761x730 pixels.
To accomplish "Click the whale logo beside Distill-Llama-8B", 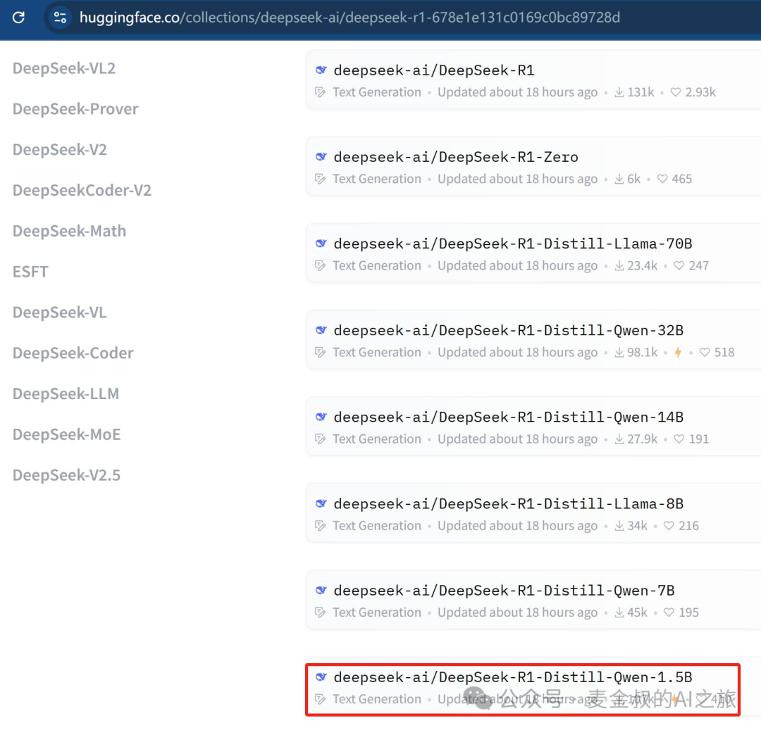I will 321,504.
